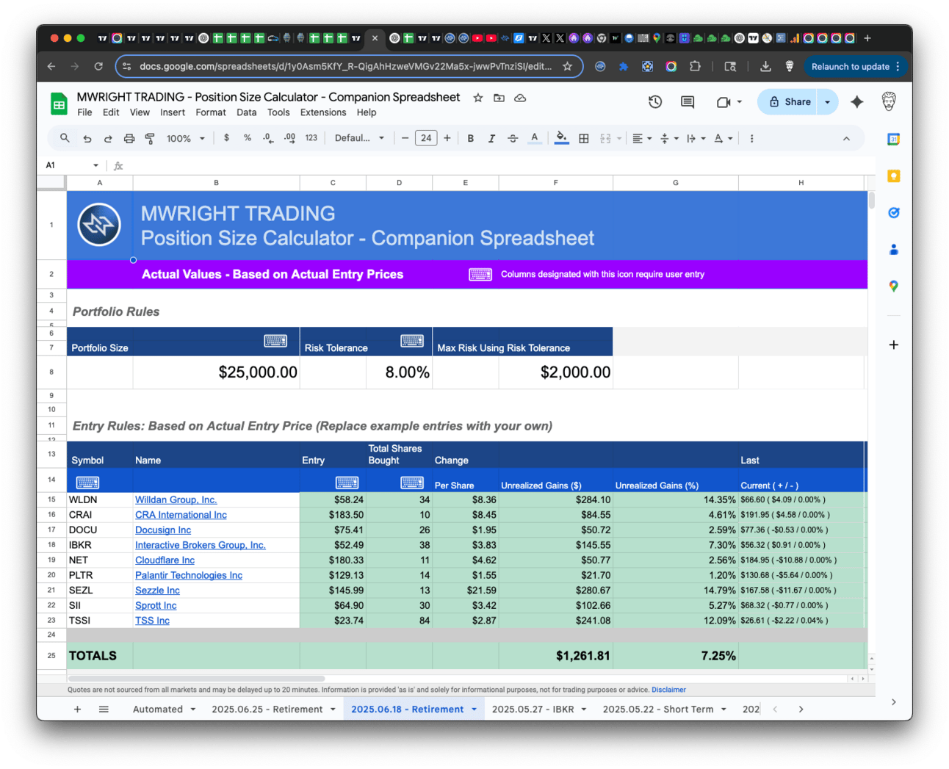Toggle italic formatting
The width and height of the screenshot is (949, 769).
491,138
